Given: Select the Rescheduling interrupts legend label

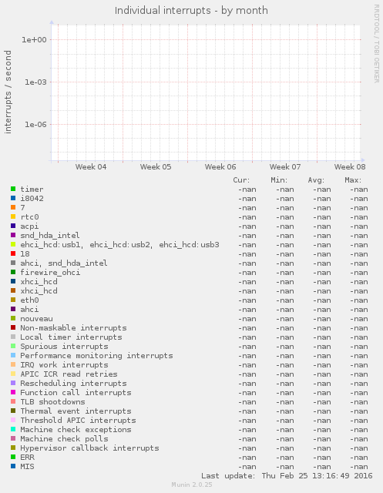Looking at the screenshot, I should [73, 384].
